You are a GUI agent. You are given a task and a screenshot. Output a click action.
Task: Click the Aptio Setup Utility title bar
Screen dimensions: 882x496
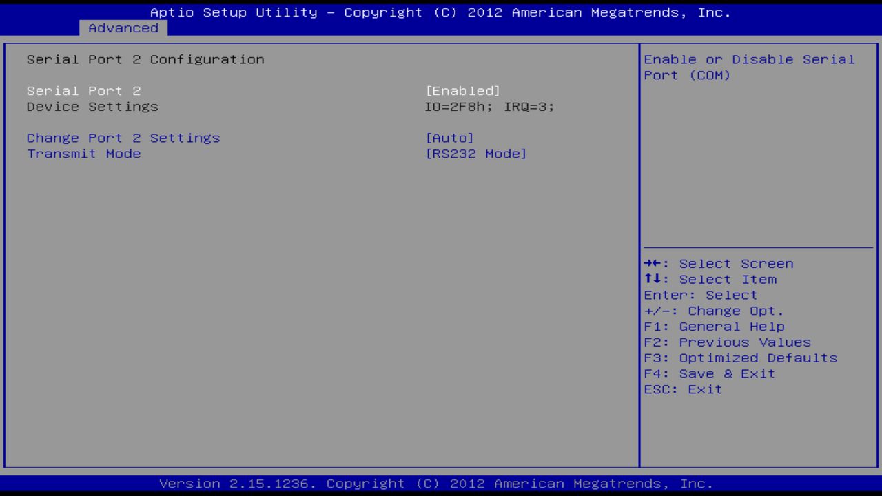(x=441, y=12)
